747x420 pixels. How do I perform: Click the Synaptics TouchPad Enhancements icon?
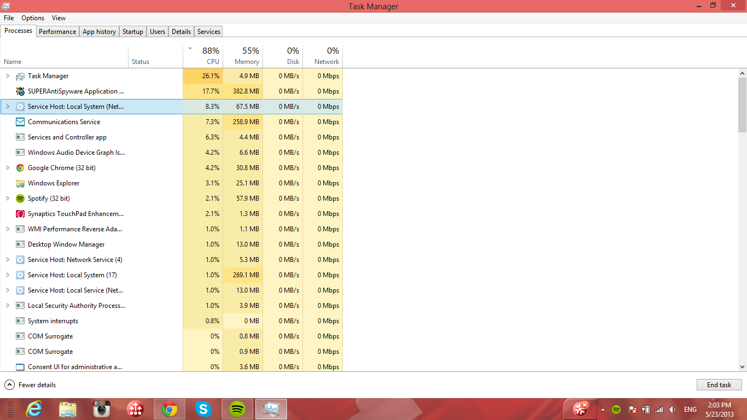click(x=20, y=214)
